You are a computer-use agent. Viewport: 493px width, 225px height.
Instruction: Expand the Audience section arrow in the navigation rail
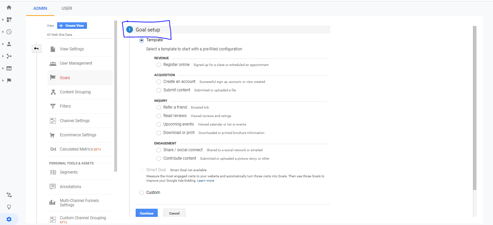[x=3, y=44]
